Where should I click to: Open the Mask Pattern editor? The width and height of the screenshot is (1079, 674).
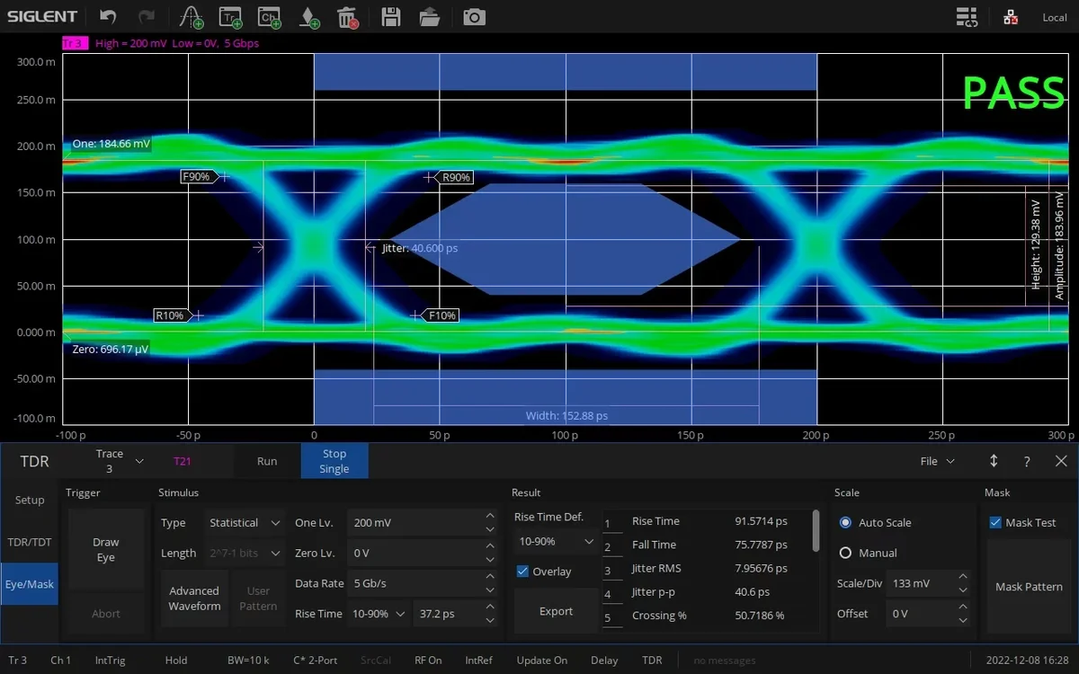[1029, 586]
